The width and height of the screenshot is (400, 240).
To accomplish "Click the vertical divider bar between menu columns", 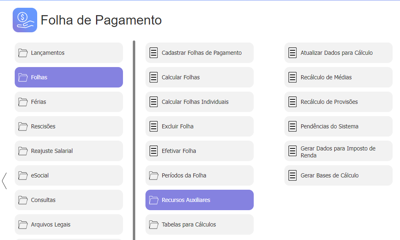I will 134,140.
